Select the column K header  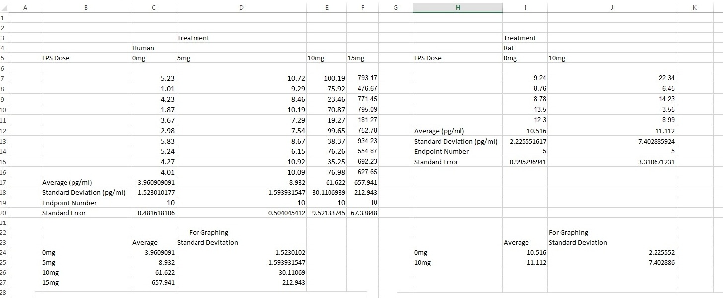click(x=694, y=7)
